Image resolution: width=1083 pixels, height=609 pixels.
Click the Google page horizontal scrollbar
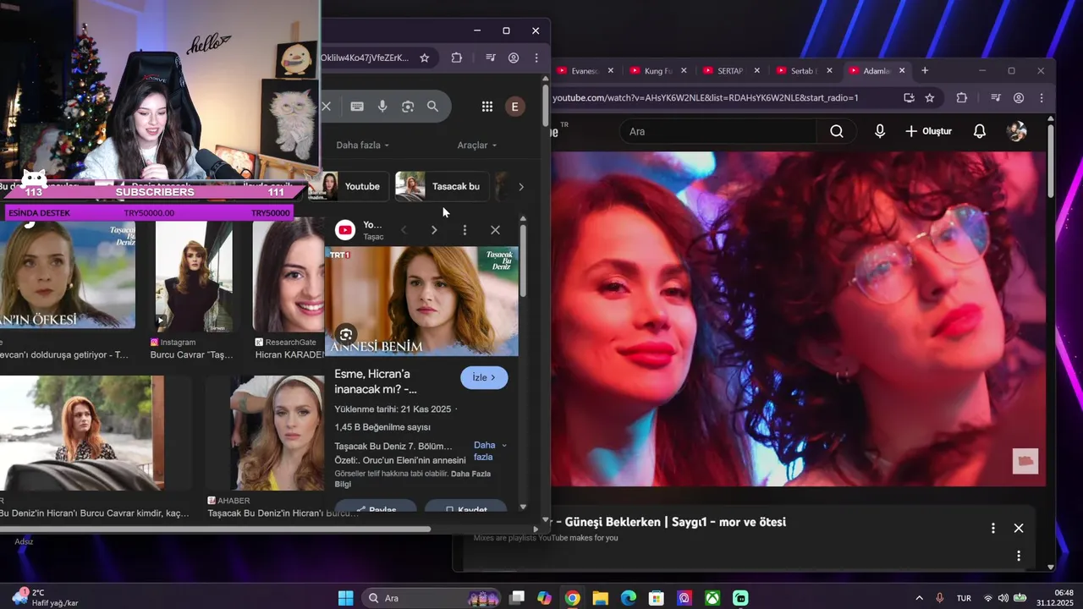tap(216, 529)
